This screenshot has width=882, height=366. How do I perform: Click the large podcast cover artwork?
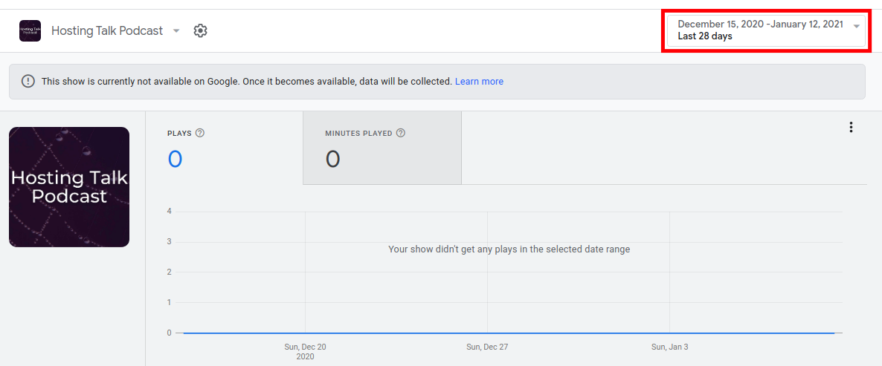pos(69,187)
